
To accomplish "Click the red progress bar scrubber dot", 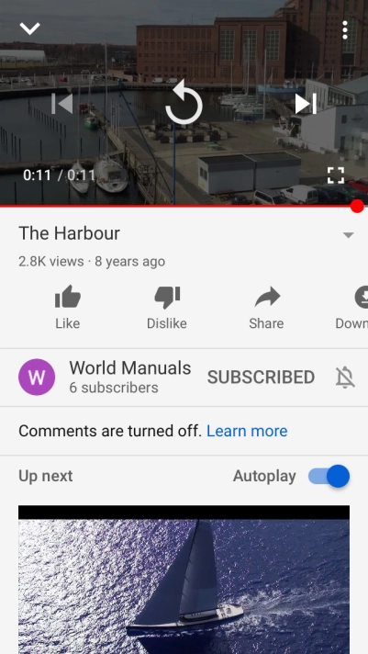I will click(357, 206).
